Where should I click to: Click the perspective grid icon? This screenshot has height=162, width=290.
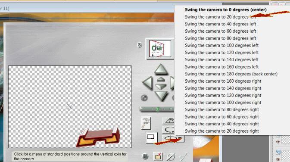[x=168, y=121]
